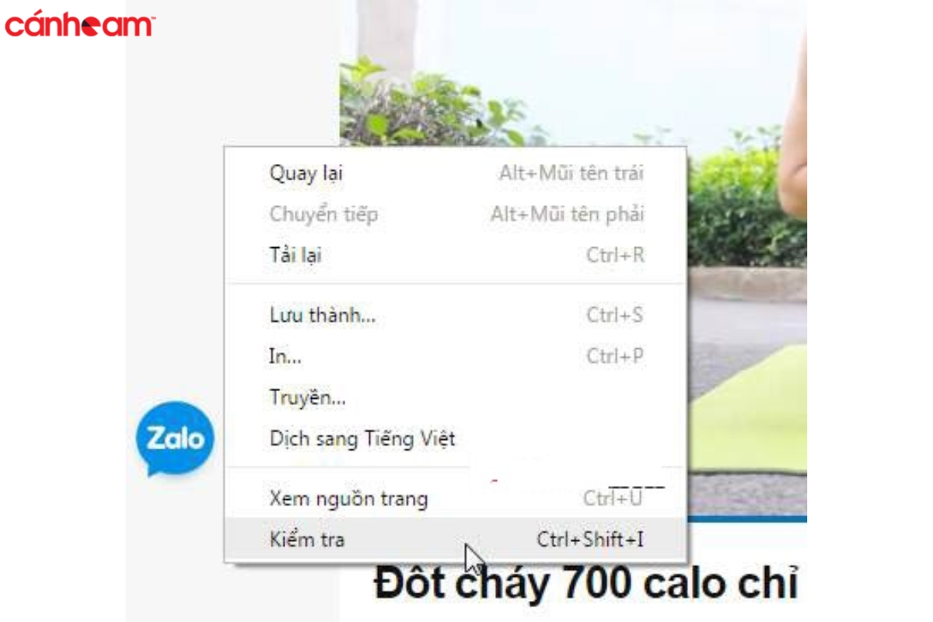Click the Ctrl+R shortcut label
The height and width of the screenshot is (622, 933).
615,254
